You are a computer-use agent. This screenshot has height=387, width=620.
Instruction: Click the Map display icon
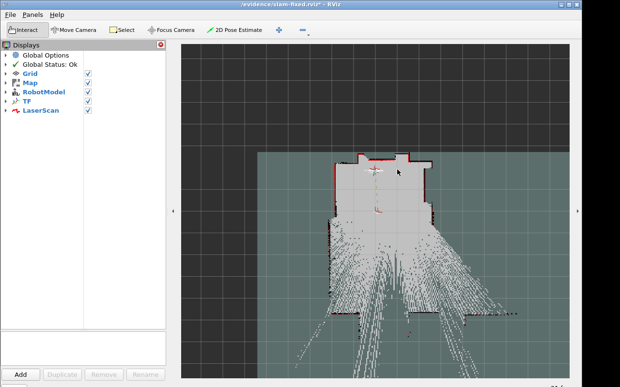coord(15,83)
